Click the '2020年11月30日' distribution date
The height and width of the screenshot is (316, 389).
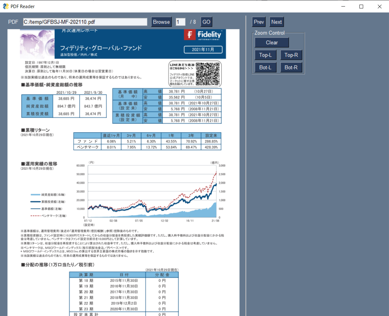(124, 309)
